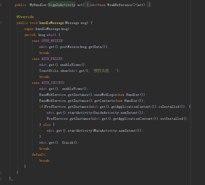Expand the folded MyHandler constructor in gutter
Viewport: 205px width, 185px height.
pyautogui.click(x=1, y=5)
